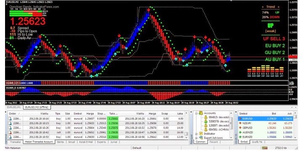The image size is (303, 151).
Task: Click the green active account icon for 5398578
Action: pyautogui.click(x=206, y=121)
